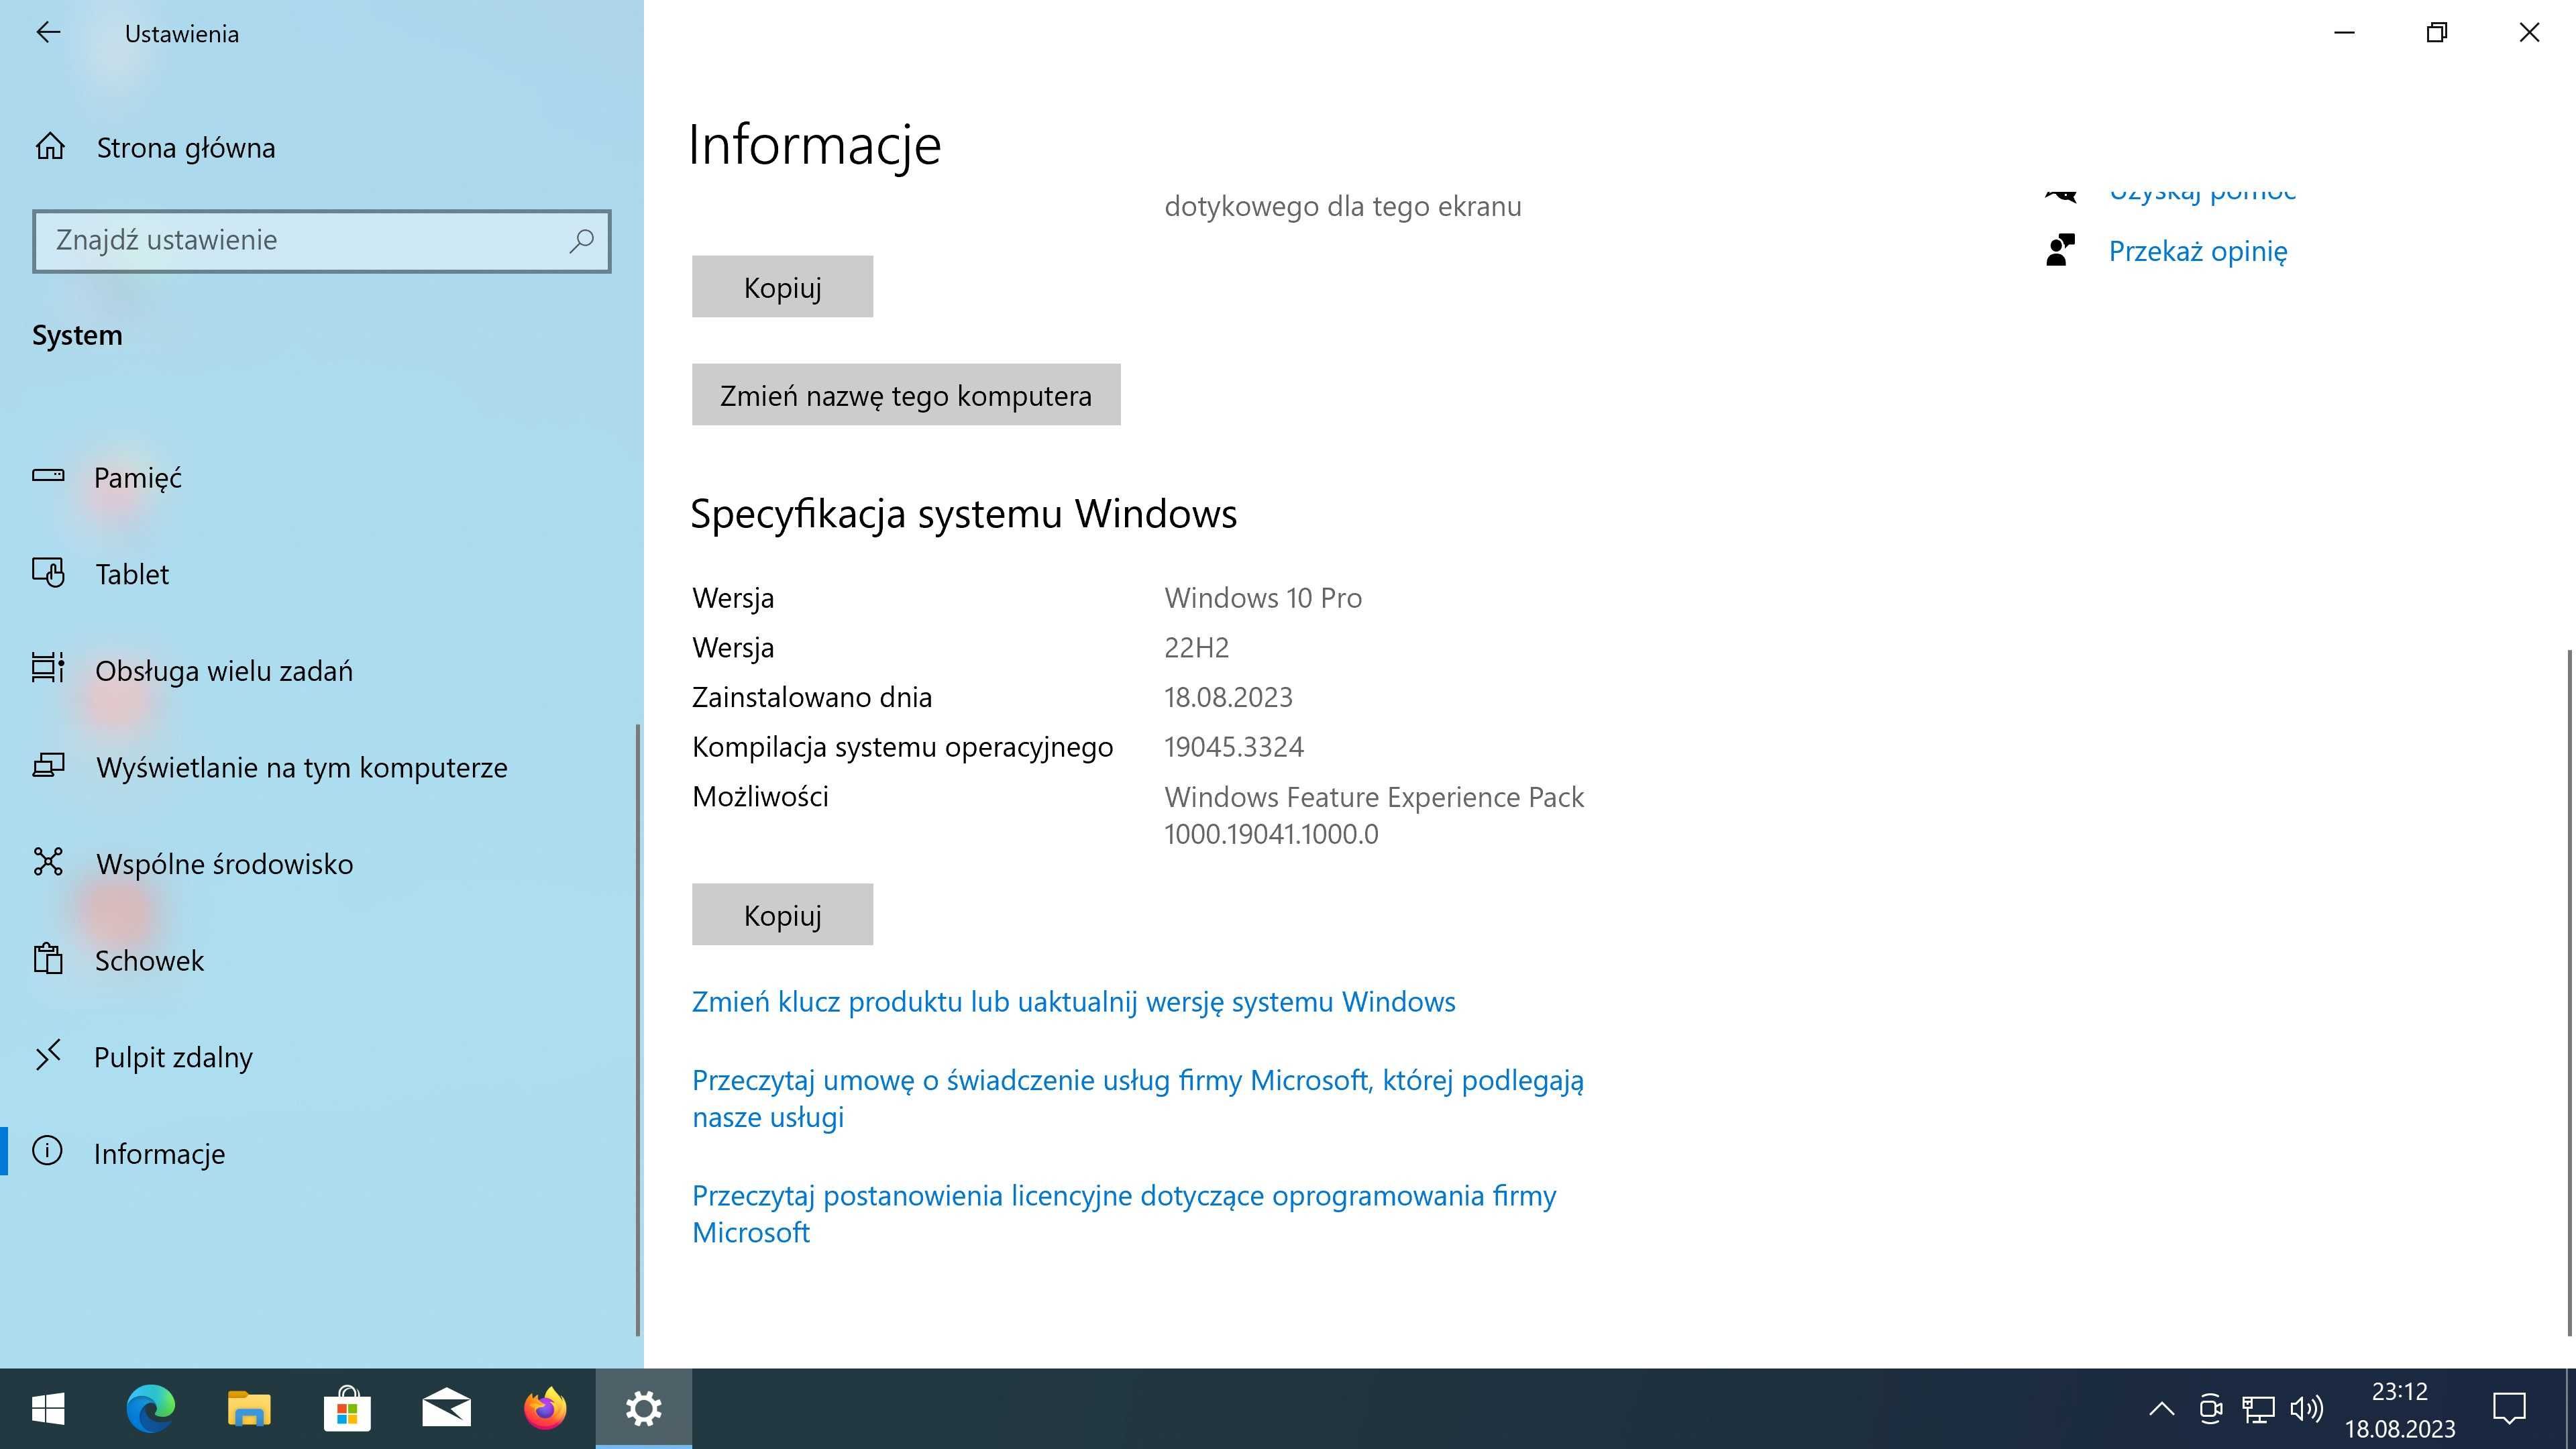The image size is (2576, 1449).
Task: Click the shared experiences icon
Action: (48, 861)
